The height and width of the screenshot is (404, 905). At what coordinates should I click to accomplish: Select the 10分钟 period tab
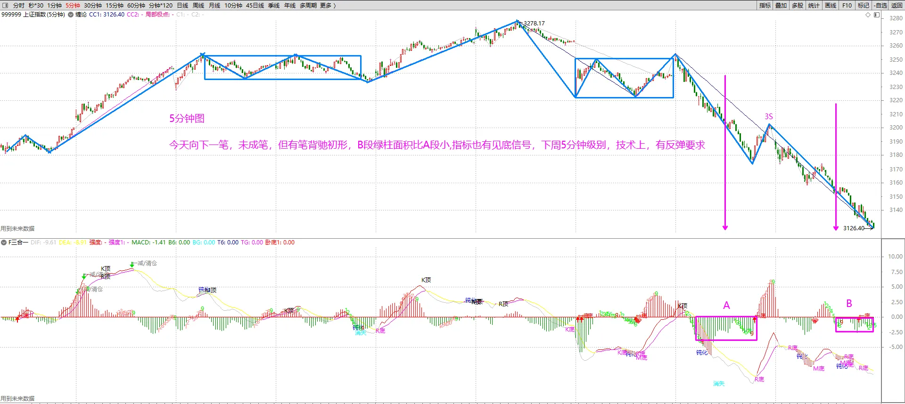[x=233, y=5]
